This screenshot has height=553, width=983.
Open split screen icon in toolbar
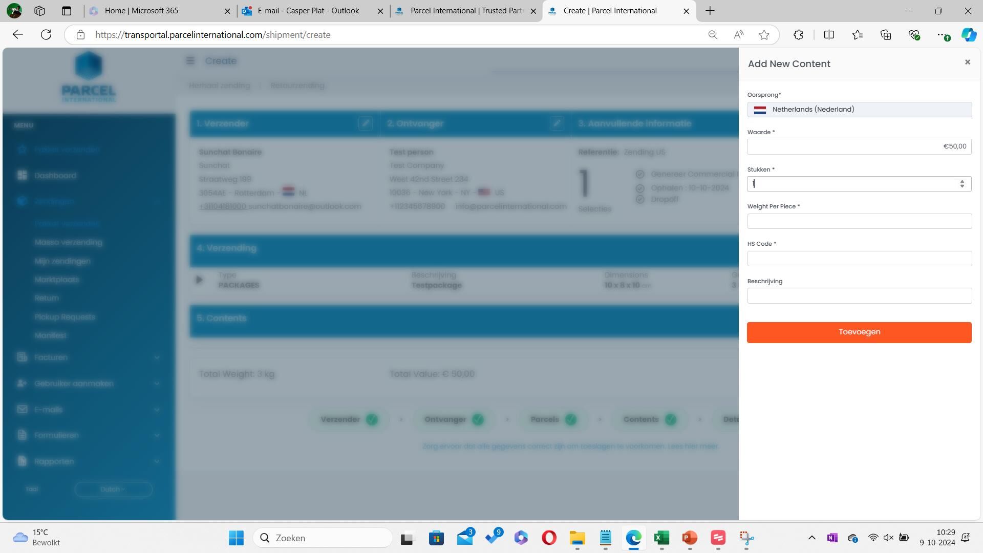(829, 35)
